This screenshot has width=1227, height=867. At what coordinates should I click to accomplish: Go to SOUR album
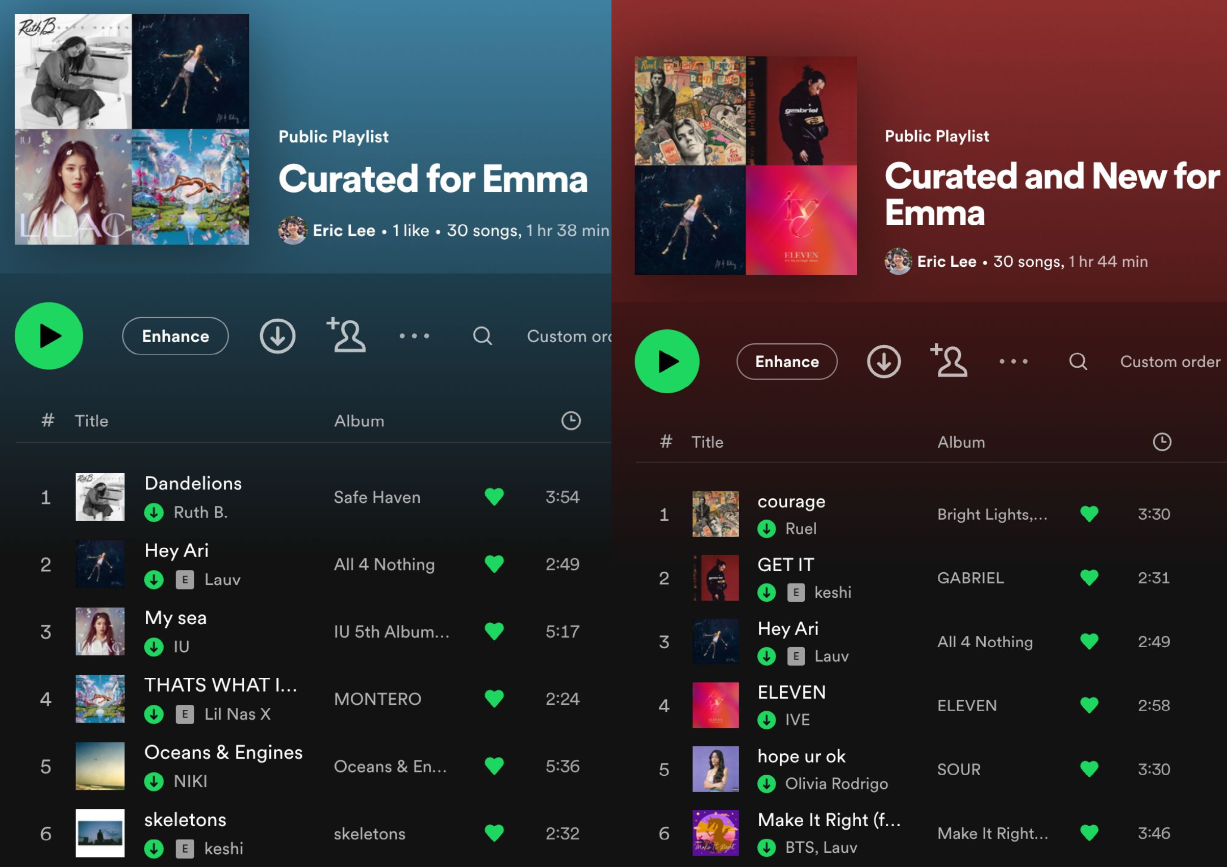[x=959, y=769]
